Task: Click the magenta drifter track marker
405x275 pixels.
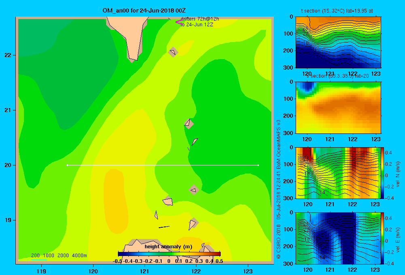Action: [x=179, y=22]
